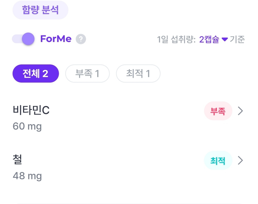This screenshot has width=258, height=204.
Task: Click the question mark help icon beside ForMe
Action: pyautogui.click(x=81, y=39)
